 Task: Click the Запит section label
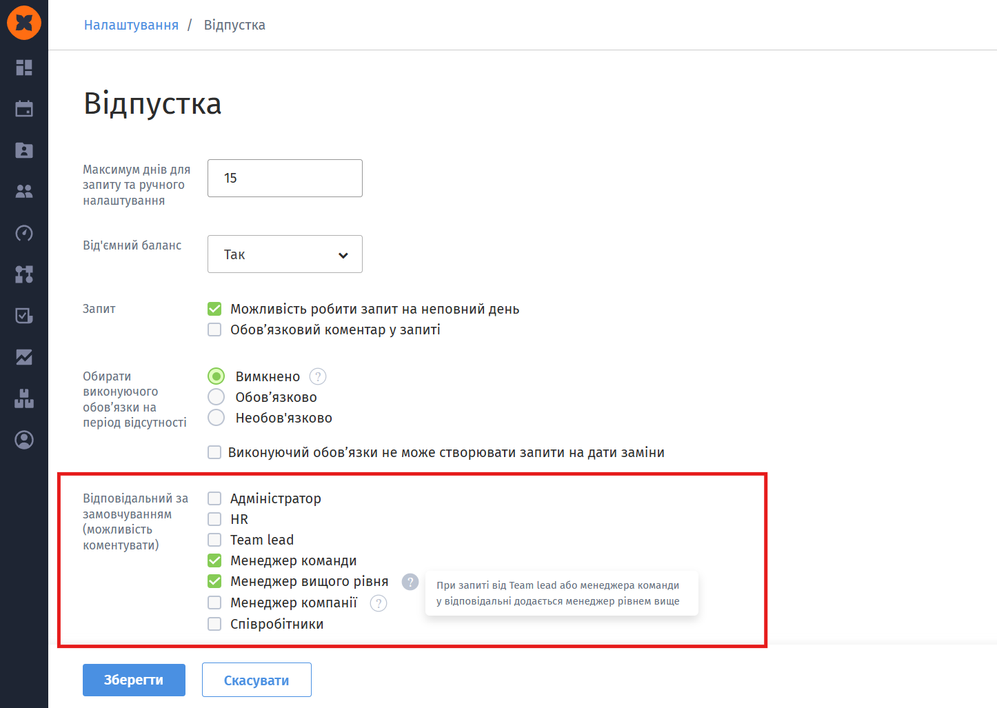coord(99,309)
